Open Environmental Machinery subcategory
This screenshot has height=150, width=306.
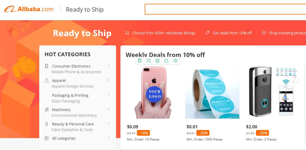click(x=74, y=115)
